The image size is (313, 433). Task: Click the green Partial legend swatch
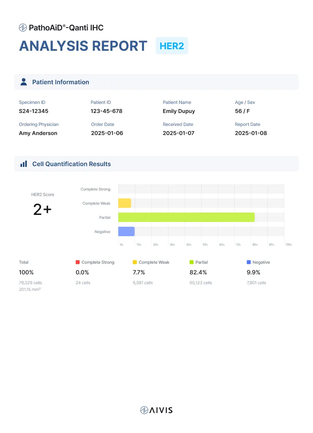[x=192, y=262]
